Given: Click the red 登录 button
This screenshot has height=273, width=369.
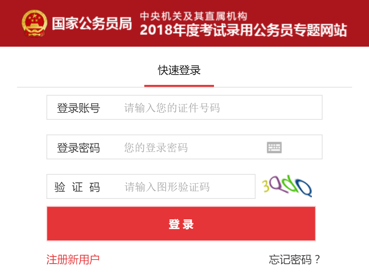Looking at the screenshot, I should (x=181, y=224).
